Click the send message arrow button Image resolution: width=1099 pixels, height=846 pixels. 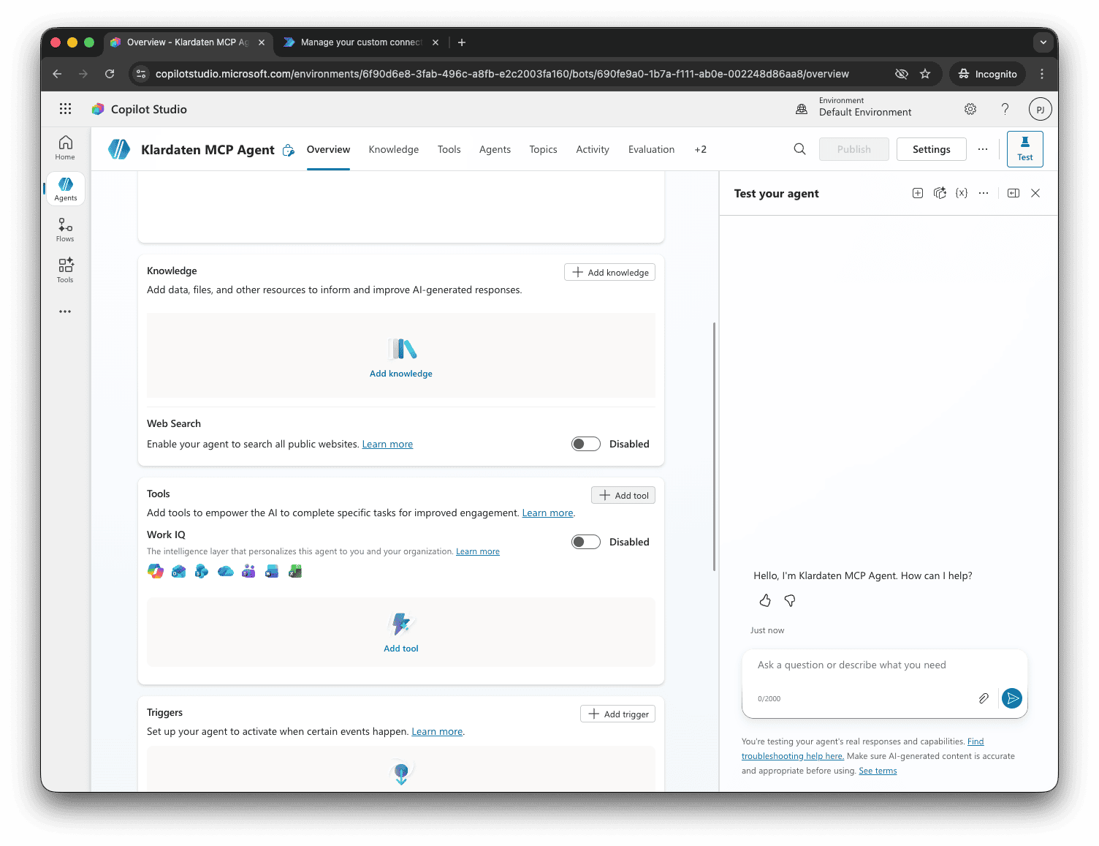pyautogui.click(x=1012, y=698)
